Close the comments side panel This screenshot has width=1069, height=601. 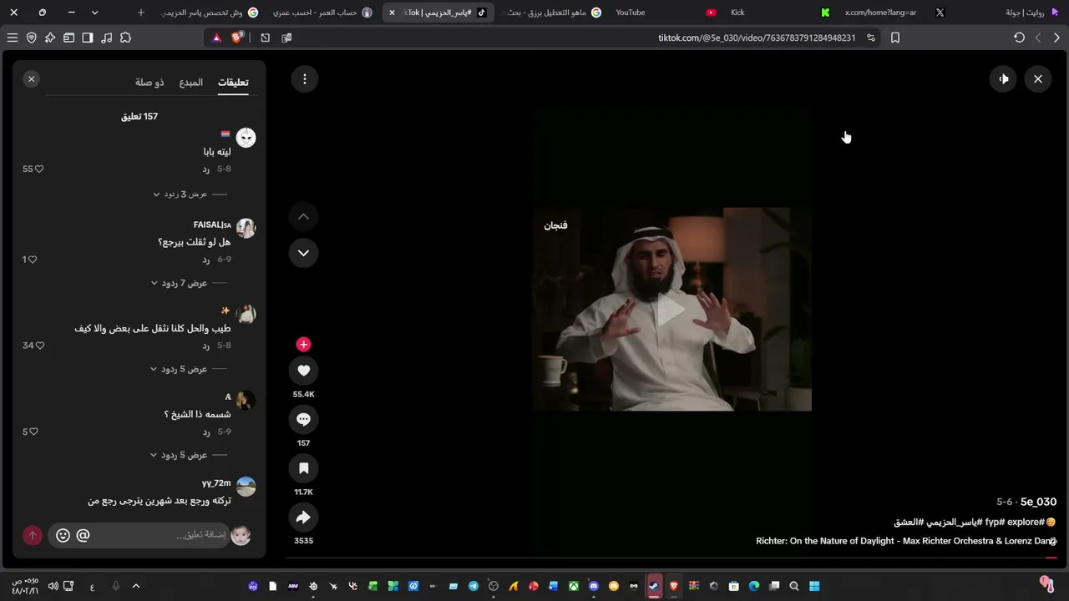[31, 78]
